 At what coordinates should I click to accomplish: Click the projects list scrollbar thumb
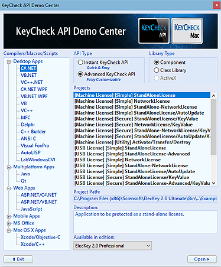click(213, 127)
